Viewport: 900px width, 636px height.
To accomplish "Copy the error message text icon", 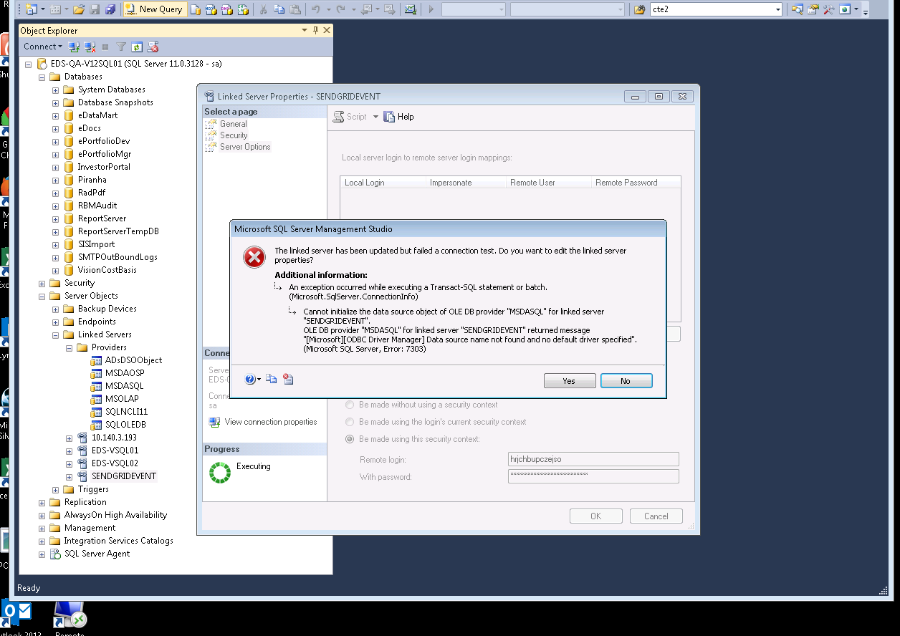I will 272,380.
